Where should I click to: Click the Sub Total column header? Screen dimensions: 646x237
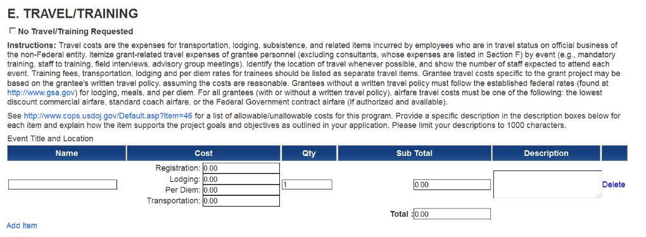point(414,153)
